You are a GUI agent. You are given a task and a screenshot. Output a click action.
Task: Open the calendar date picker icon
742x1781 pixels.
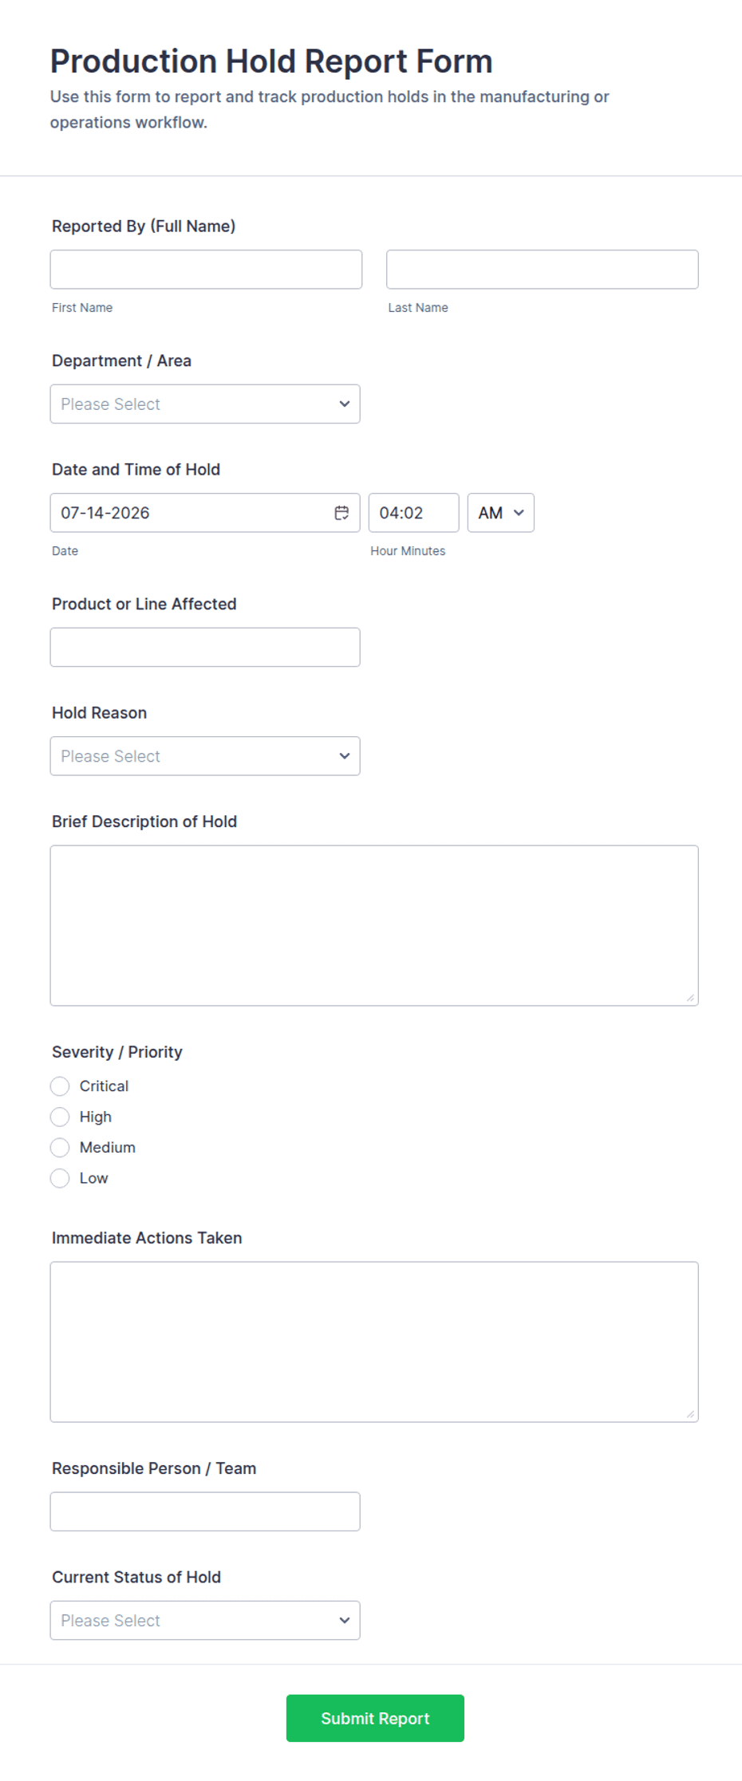[341, 513]
